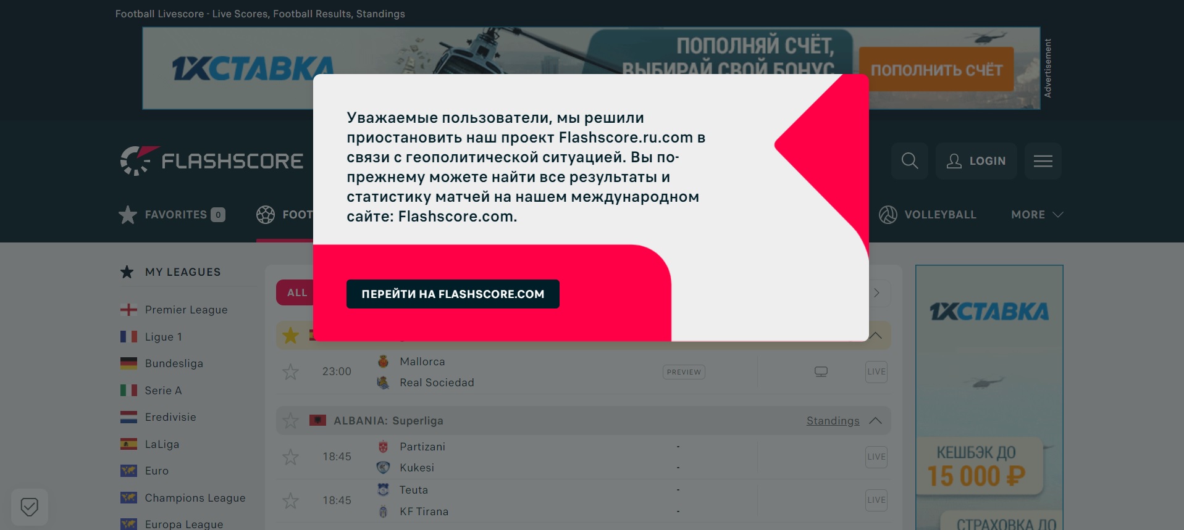Open Europa League in My Leagues

click(x=183, y=524)
